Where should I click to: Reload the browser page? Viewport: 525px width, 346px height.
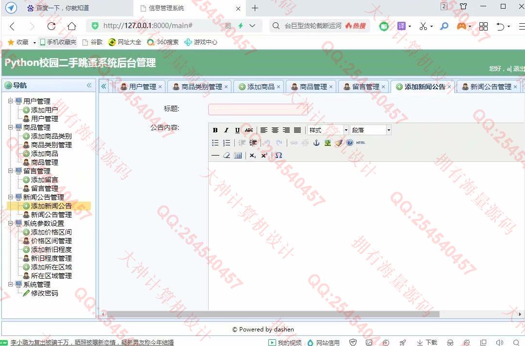pyautogui.click(x=51, y=26)
